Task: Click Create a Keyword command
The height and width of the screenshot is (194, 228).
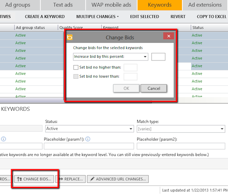Action: pos(44,17)
